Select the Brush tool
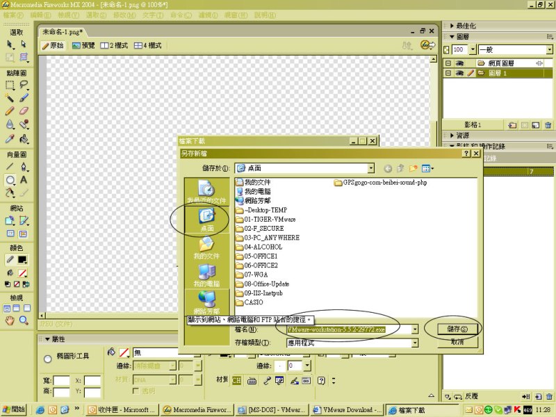Viewport: 556px width, 417px height. (24, 98)
